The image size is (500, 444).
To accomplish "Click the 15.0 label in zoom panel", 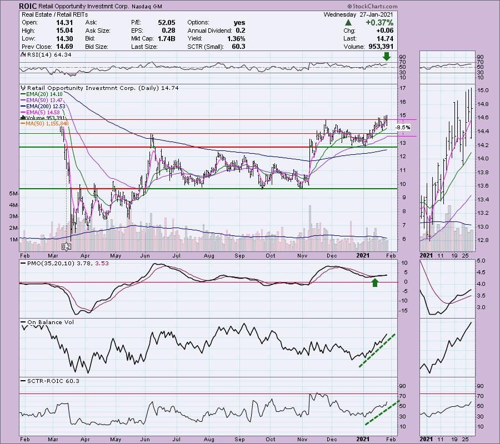I will [482, 90].
